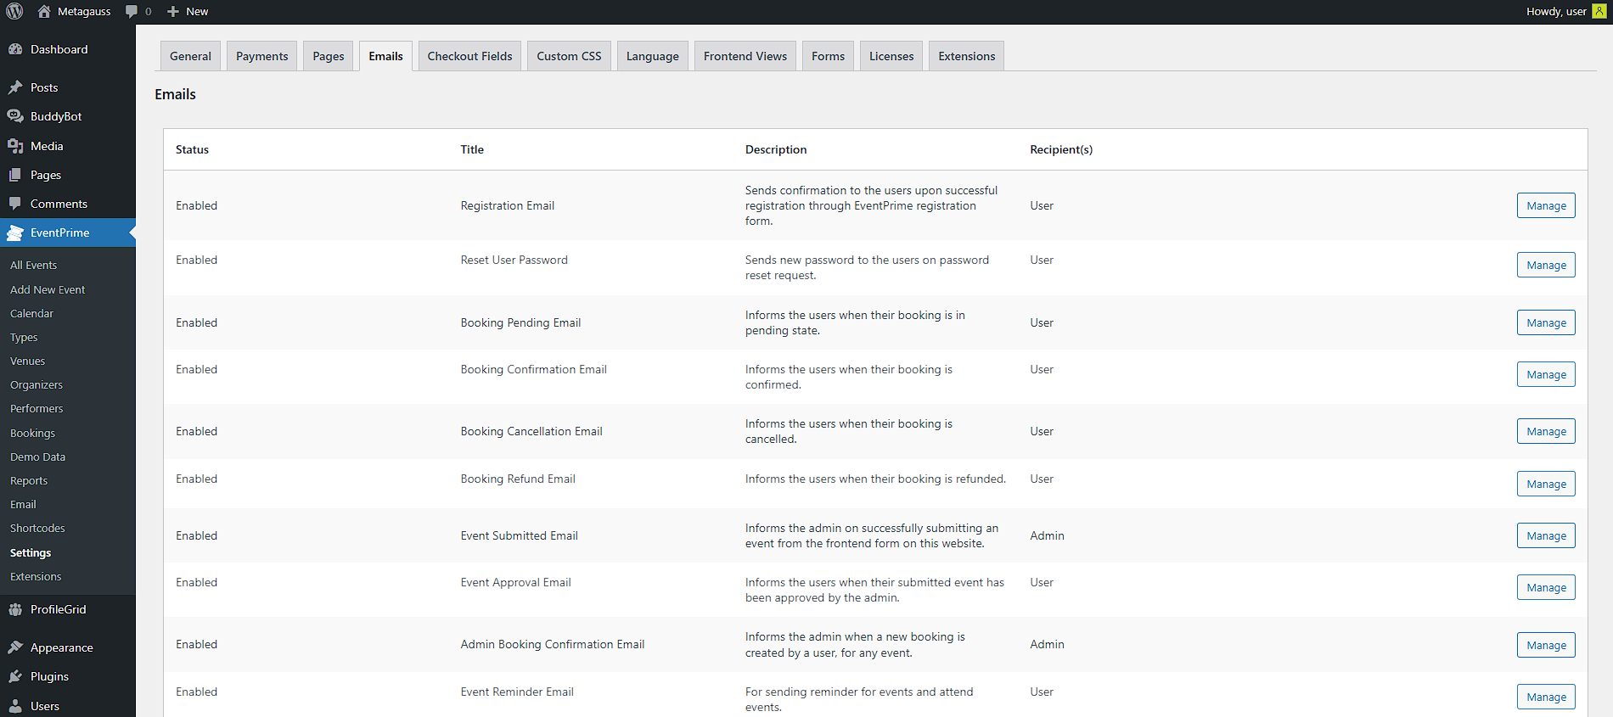Click the Recipient(s) column header
This screenshot has height=717, width=1613.
tap(1061, 149)
